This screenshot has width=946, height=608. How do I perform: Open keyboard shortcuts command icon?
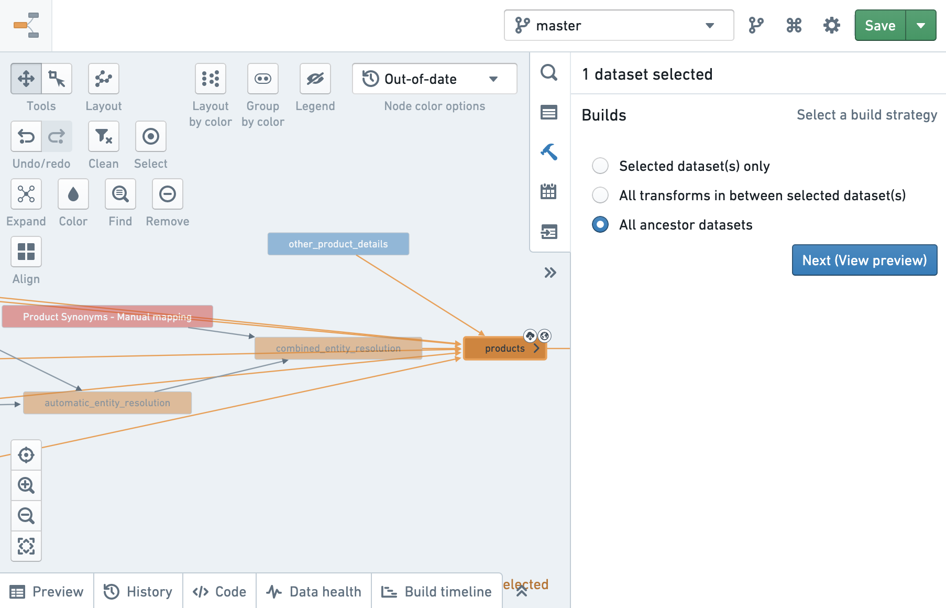pyautogui.click(x=794, y=25)
